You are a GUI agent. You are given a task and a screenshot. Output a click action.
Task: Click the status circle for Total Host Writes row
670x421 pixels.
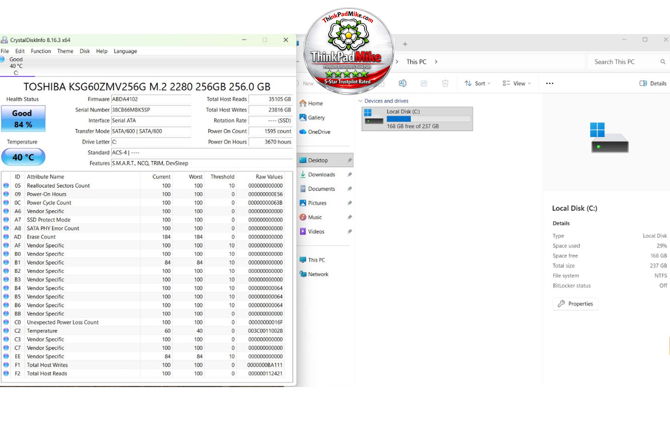[x=6, y=365]
